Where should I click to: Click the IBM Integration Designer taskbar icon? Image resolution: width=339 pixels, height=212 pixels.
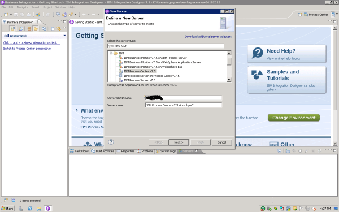pos(48,208)
